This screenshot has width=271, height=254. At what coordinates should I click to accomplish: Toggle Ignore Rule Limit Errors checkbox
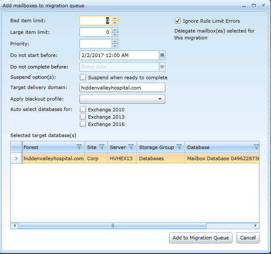point(178,21)
